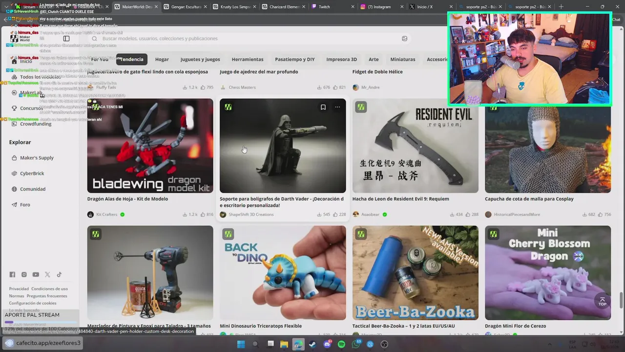
Task: Click the Maker's Supply sidebar link
Action: [x=37, y=158]
